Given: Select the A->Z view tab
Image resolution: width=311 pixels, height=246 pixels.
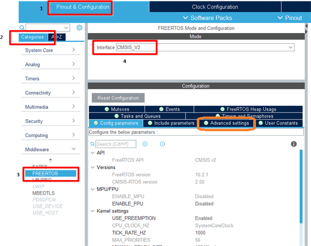Looking at the screenshot, I should (x=57, y=37).
